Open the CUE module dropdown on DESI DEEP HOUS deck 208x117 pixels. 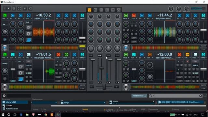tap(190, 58)
